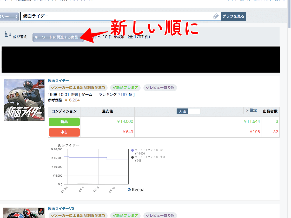The image size is (291, 218).
Task: Click the orange 中古 condition button
Action: coord(64,132)
